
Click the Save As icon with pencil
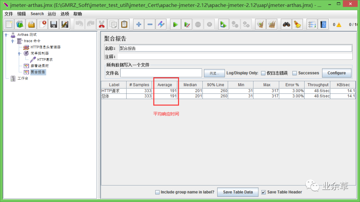tap(65, 24)
